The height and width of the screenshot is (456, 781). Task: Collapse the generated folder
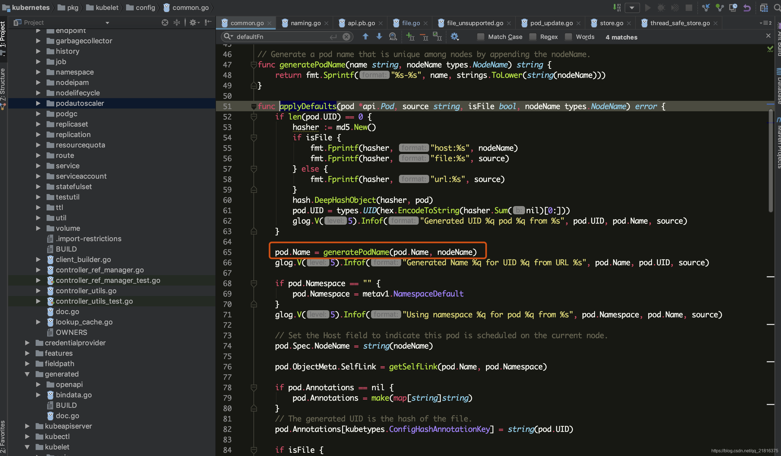(27, 374)
